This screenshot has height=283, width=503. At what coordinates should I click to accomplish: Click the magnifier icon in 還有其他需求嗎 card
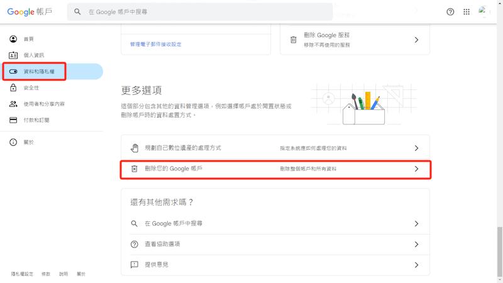point(135,224)
